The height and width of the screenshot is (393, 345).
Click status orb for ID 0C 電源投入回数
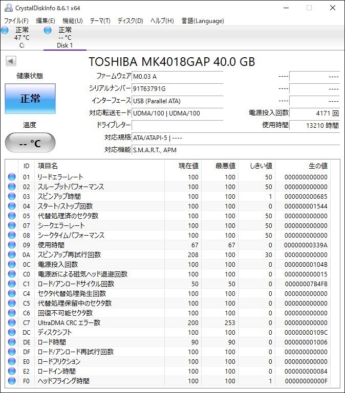click(x=12, y=264)
